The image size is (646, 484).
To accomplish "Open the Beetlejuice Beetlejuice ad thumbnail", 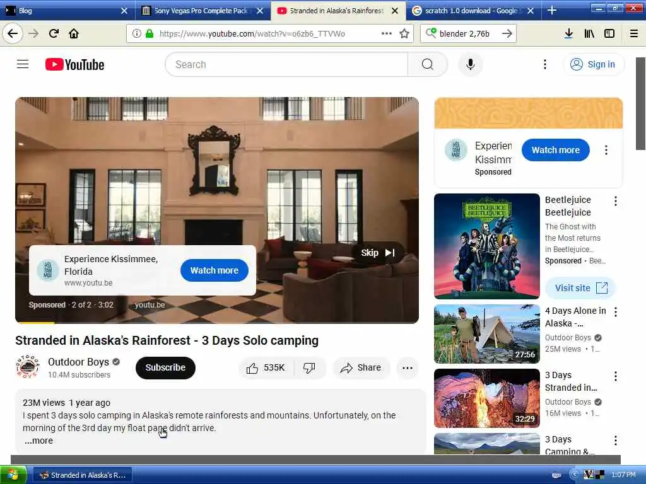I will pyautogui.click(x=486, y=246).
